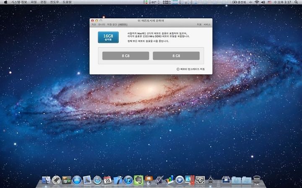Image resolution: width=302 pixels, height=188 pixels.
Task: Launch the pen-on-globe app beside Keynote
Action: (x=159, y=180)
